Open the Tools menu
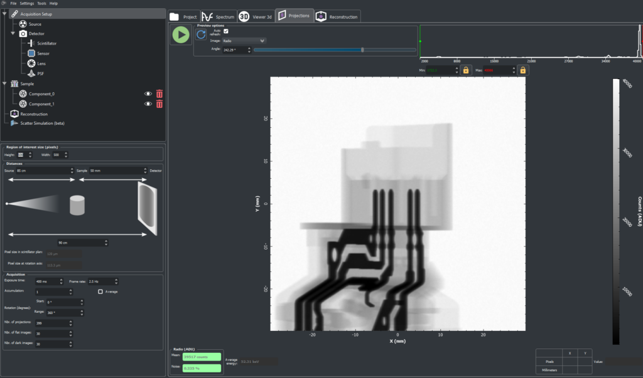 (41, 3)
